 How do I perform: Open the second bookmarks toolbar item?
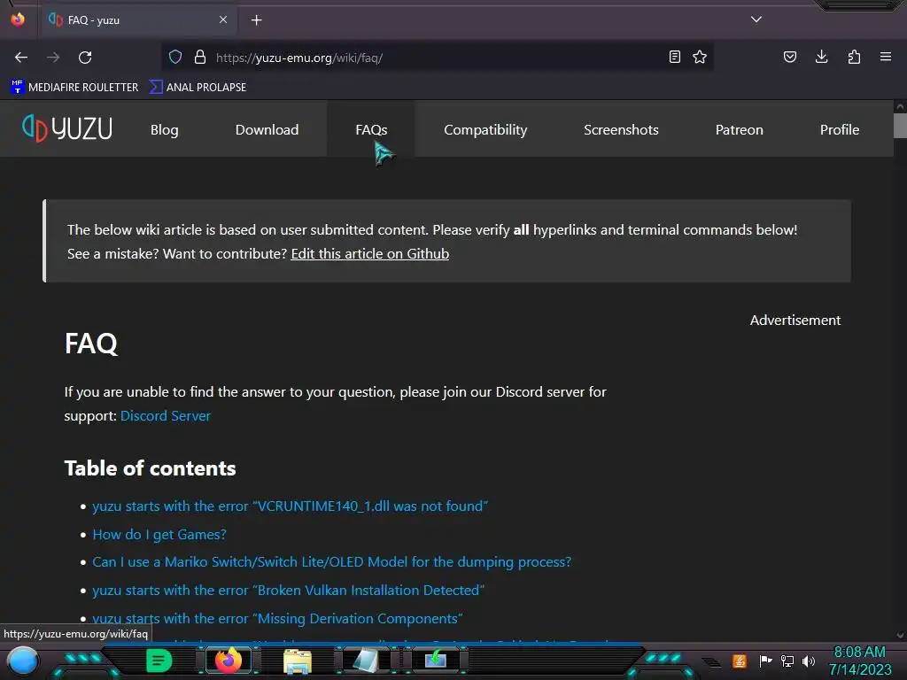coord(198,88)
